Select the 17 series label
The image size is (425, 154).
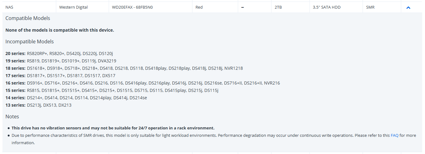point(15,76)
